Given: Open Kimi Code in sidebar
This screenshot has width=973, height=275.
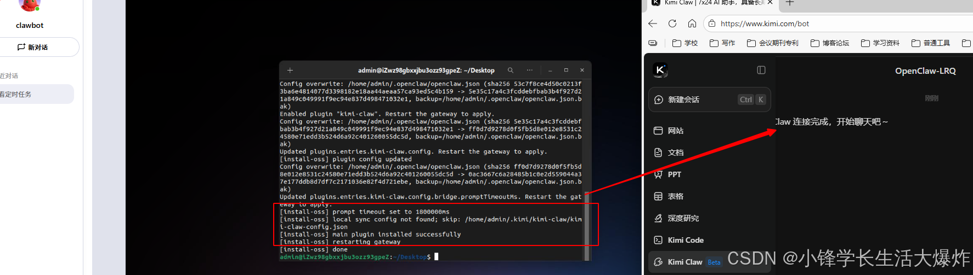Looking at the screenshot, I should coord(710,240).
